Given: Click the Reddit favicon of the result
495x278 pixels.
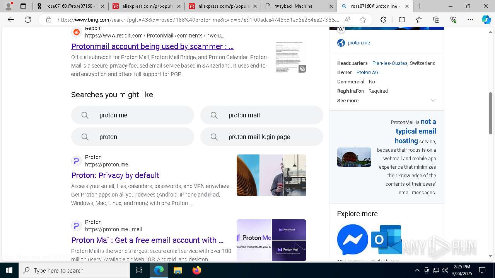Looking at the screenshot, I should click(77, 32).
